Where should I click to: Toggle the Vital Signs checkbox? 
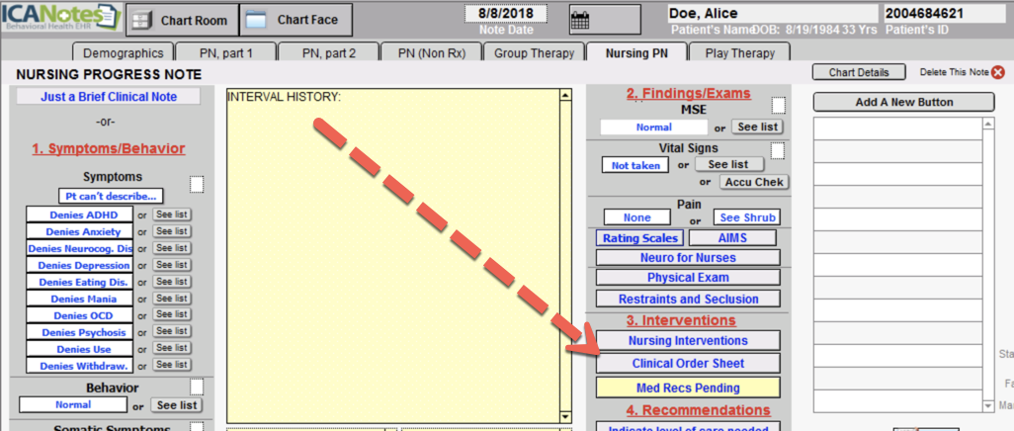778,151
